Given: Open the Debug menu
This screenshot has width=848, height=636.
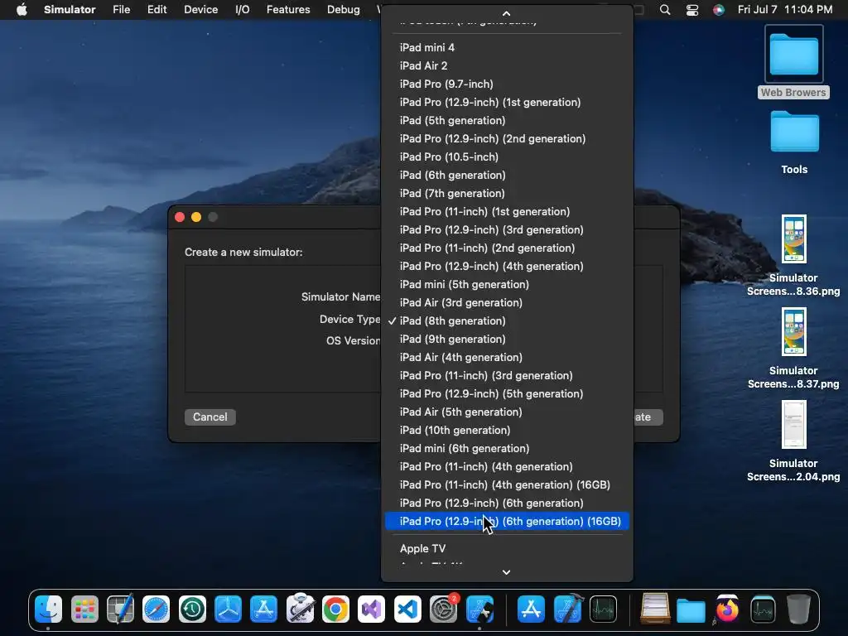Looking at the screenshot, I should (344, 9).
